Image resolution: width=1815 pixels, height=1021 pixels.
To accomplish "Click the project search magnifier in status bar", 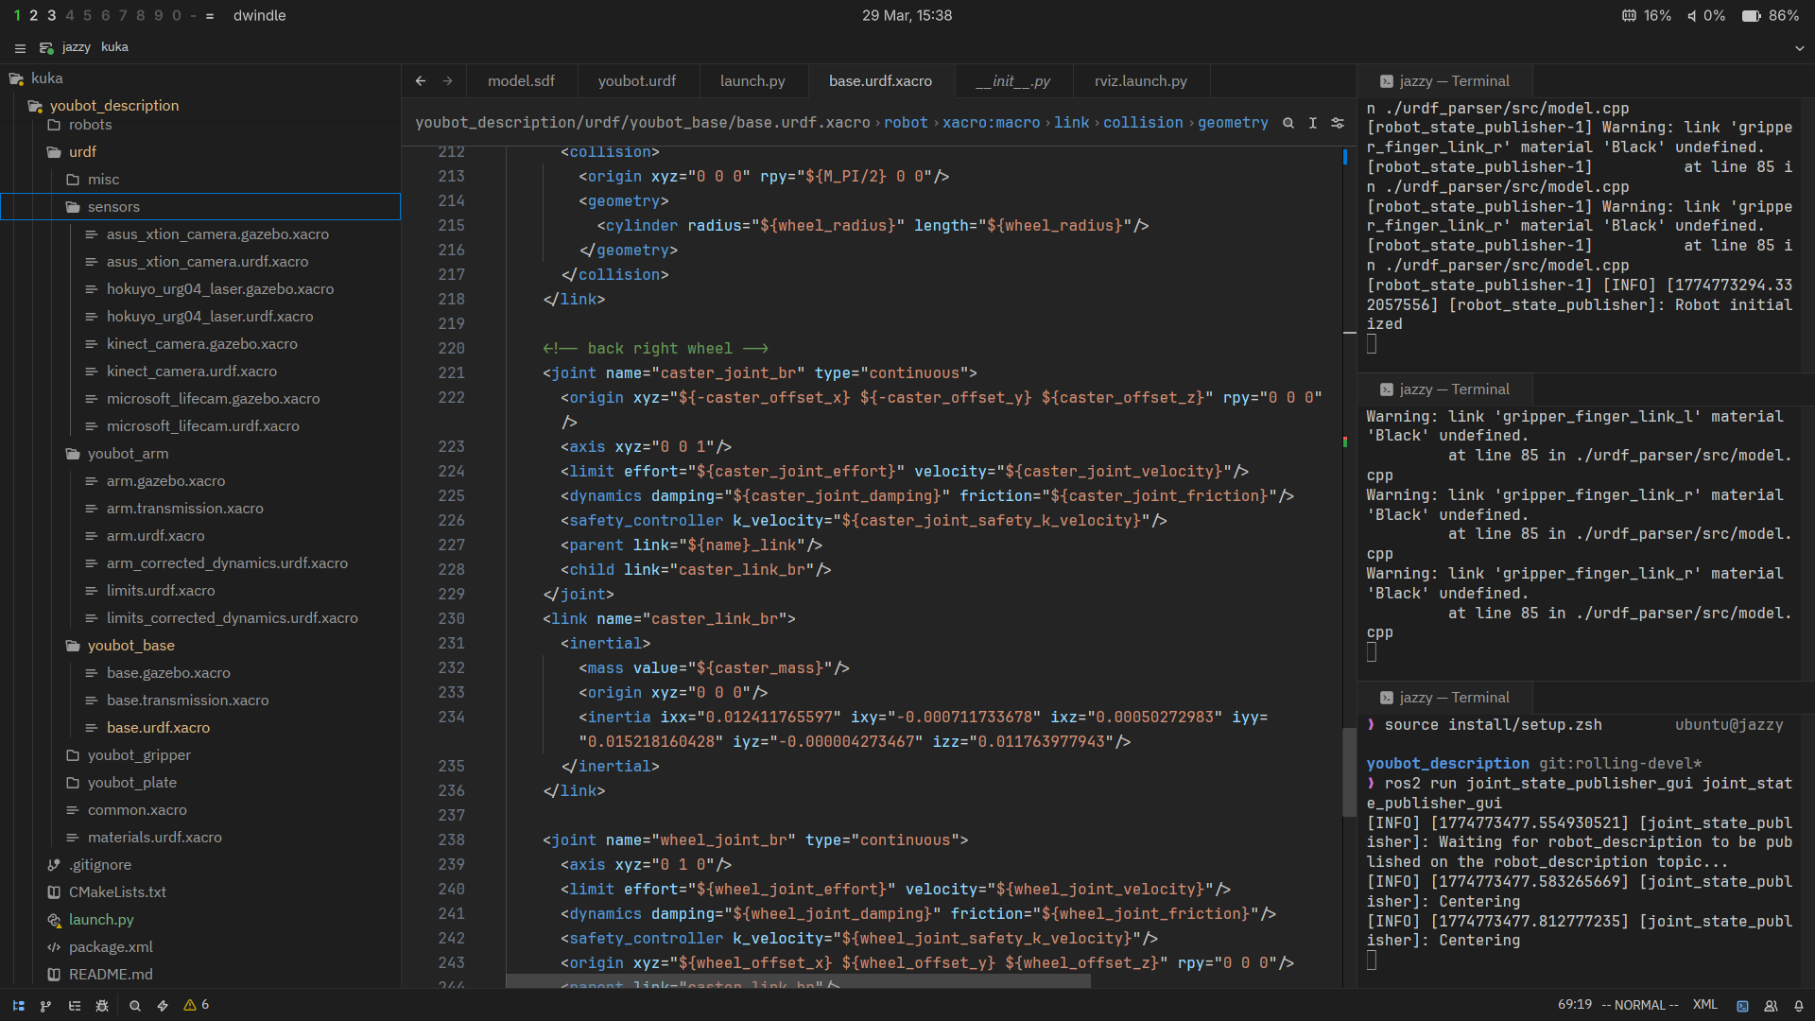I will 135,1006.
